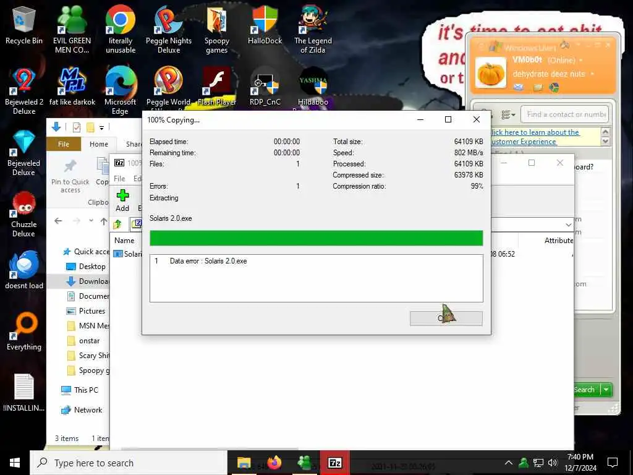
Task: Launch Microsoft Edge from the desktop
Action: coord(121,91)
